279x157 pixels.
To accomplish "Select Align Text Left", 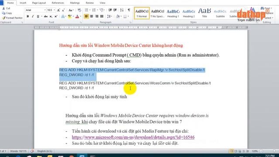I will 86,17.
